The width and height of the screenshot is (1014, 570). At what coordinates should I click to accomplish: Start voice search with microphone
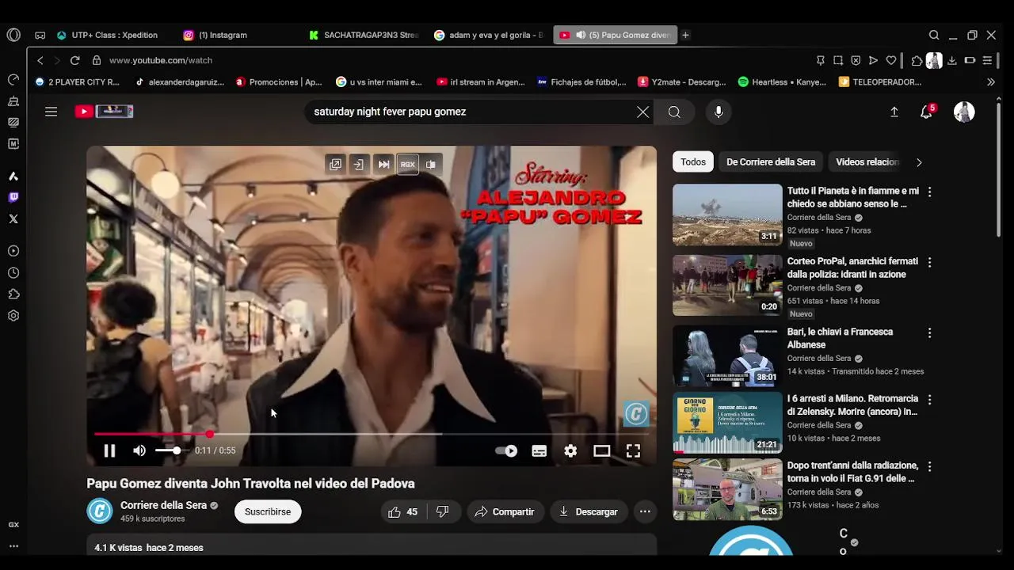pos(719,112)
